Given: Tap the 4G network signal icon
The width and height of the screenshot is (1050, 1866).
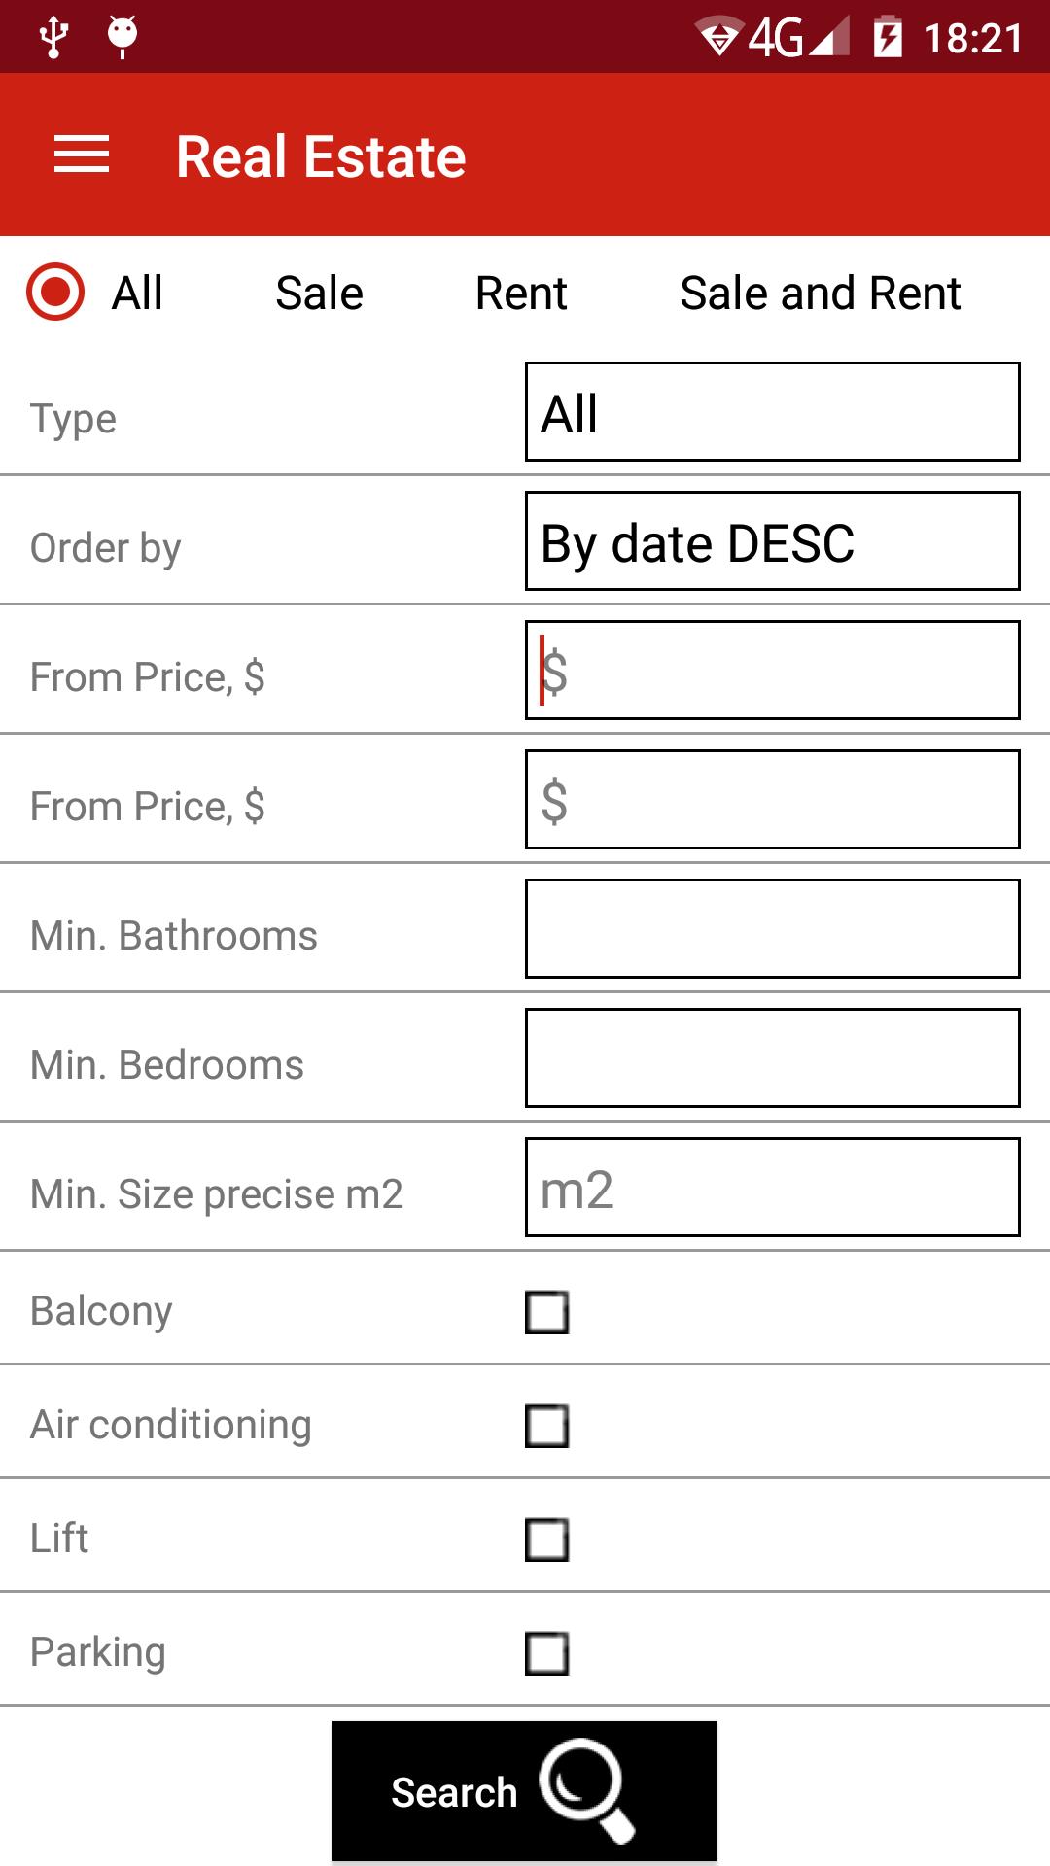Looking at the screenshot, I should tap(799, 37).
